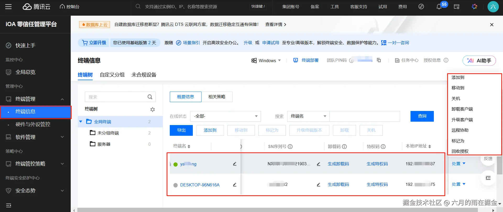The height and width of the screenshot is (212, 503).
Task: Show 特权码 column info icon
Action: click(383, 146)
